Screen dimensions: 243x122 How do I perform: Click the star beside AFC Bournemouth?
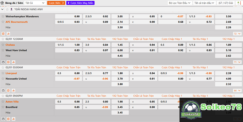click(3, 22)
